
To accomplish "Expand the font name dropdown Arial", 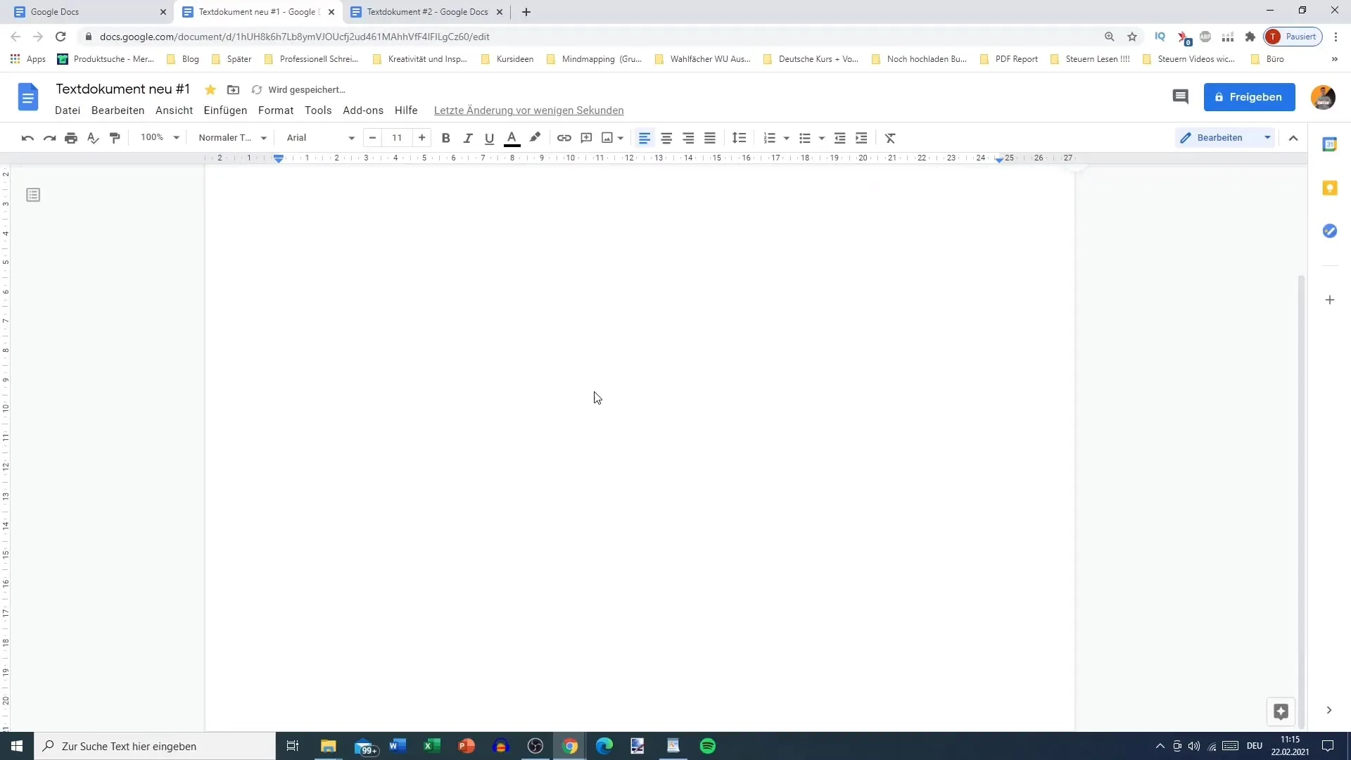I will (x=352, y=137).
